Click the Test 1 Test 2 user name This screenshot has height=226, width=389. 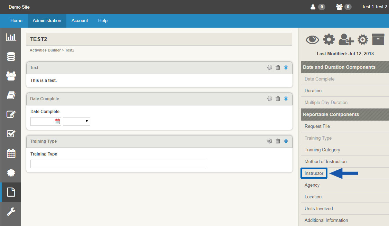pyautogui.click(x=374, y=7)
